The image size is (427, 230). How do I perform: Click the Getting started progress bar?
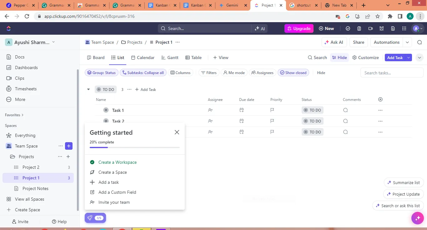(x=135, y=147)
